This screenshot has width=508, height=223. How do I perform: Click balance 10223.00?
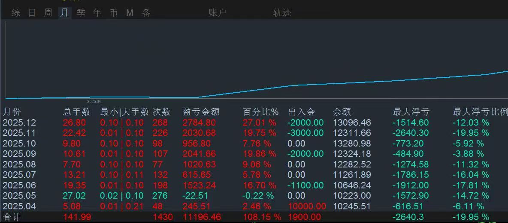(x=352, y=196)
